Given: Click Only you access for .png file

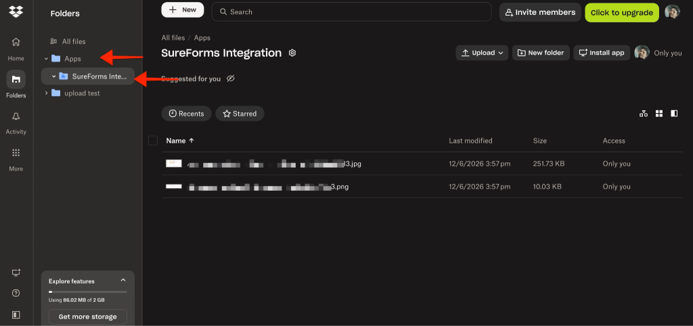Looking at the screenshot, I should [616, 187].
